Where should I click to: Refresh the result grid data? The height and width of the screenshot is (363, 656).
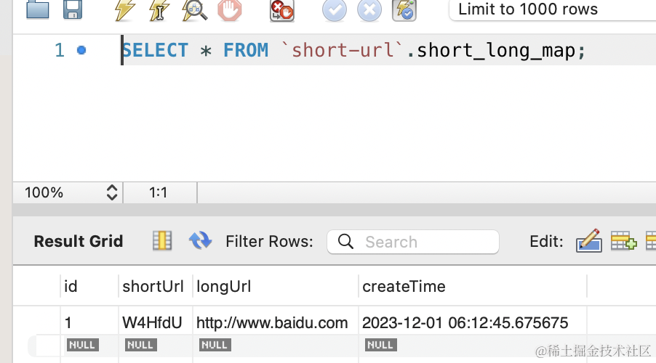pyautogui.click(x=200, y=240)
